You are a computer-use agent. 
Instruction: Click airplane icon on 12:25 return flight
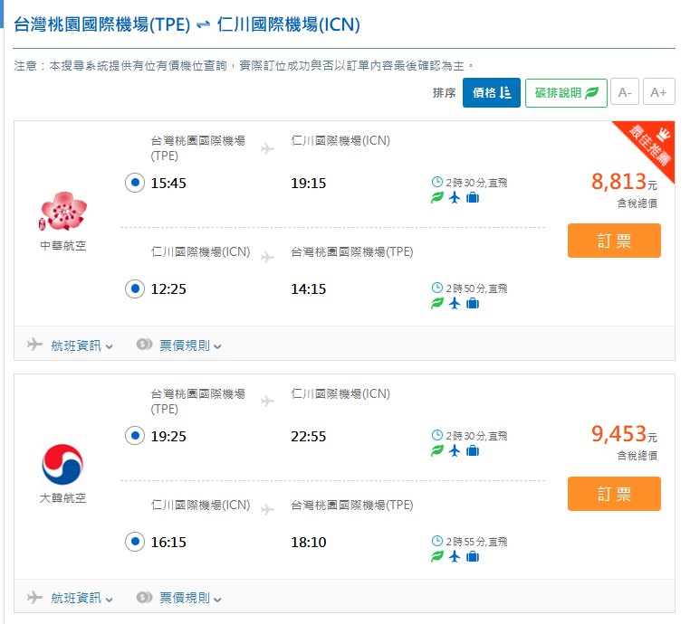click(455, 304)
